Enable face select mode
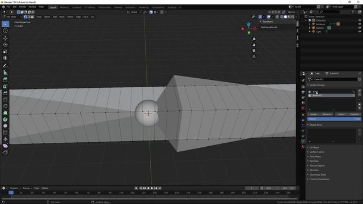 coord(32,17)
